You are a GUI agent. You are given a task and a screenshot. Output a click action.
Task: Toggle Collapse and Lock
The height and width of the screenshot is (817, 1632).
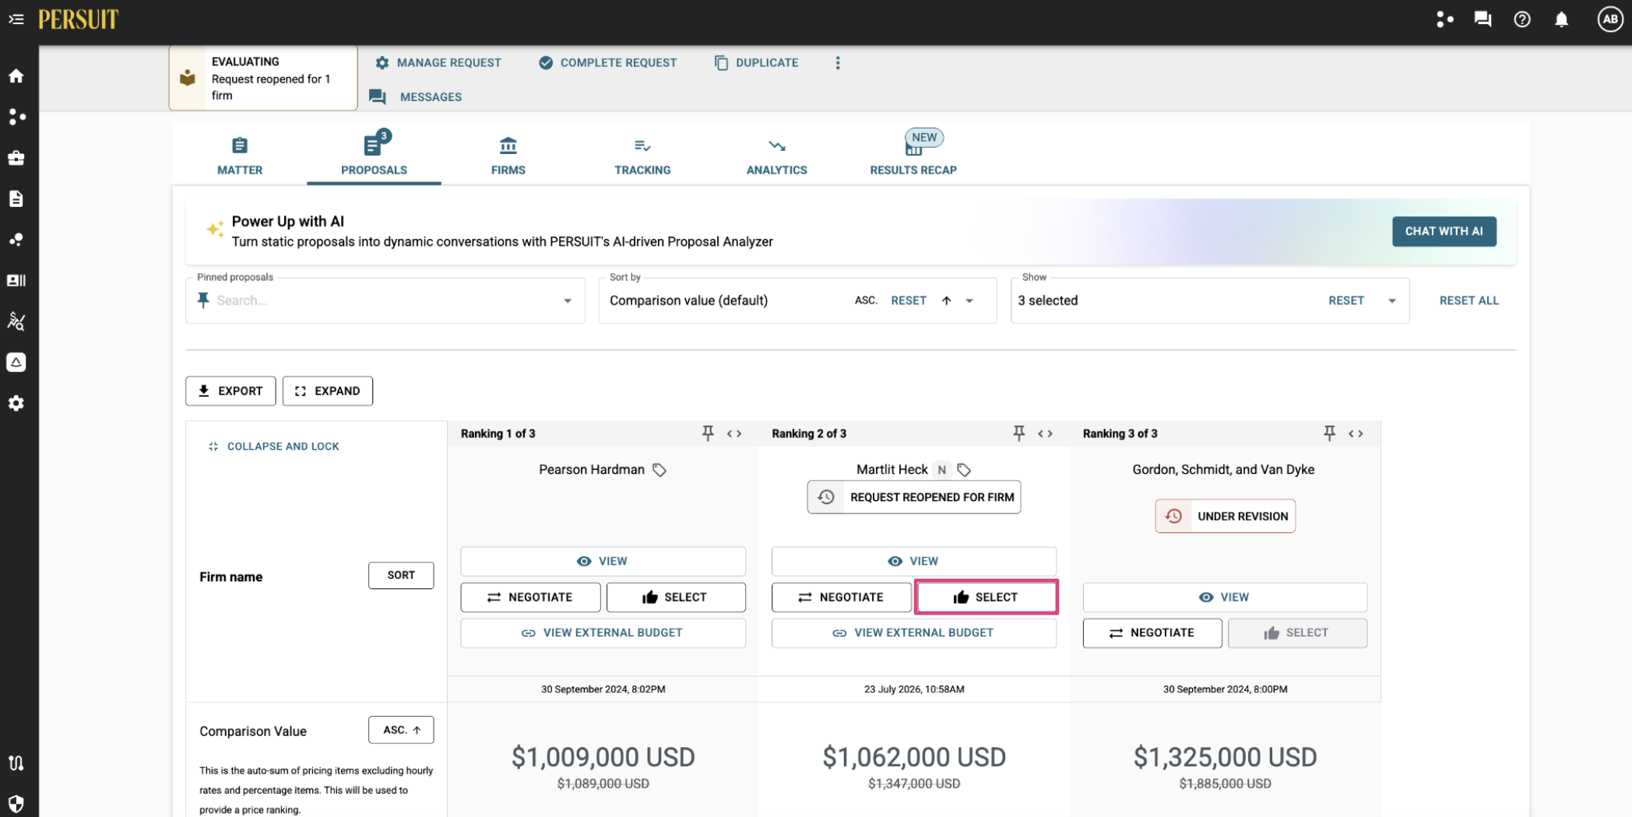coord(274,447)
